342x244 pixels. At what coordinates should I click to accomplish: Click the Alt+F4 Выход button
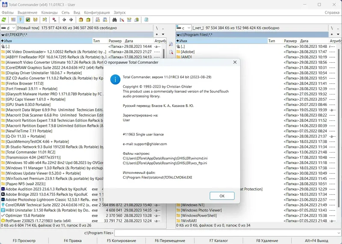pos(316,241)
